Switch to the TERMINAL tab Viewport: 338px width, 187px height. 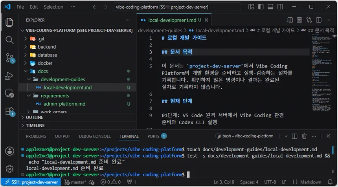coord(129,136)
